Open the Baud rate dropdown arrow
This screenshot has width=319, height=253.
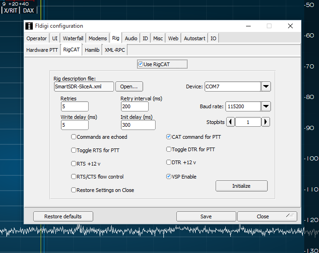(x=266, y=106)
